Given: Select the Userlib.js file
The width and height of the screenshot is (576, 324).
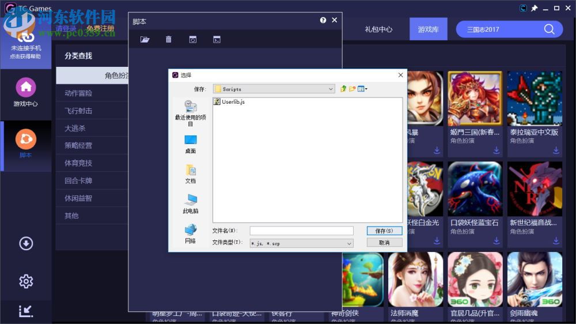Looking at the screenshot, I should tap(229, 102).
